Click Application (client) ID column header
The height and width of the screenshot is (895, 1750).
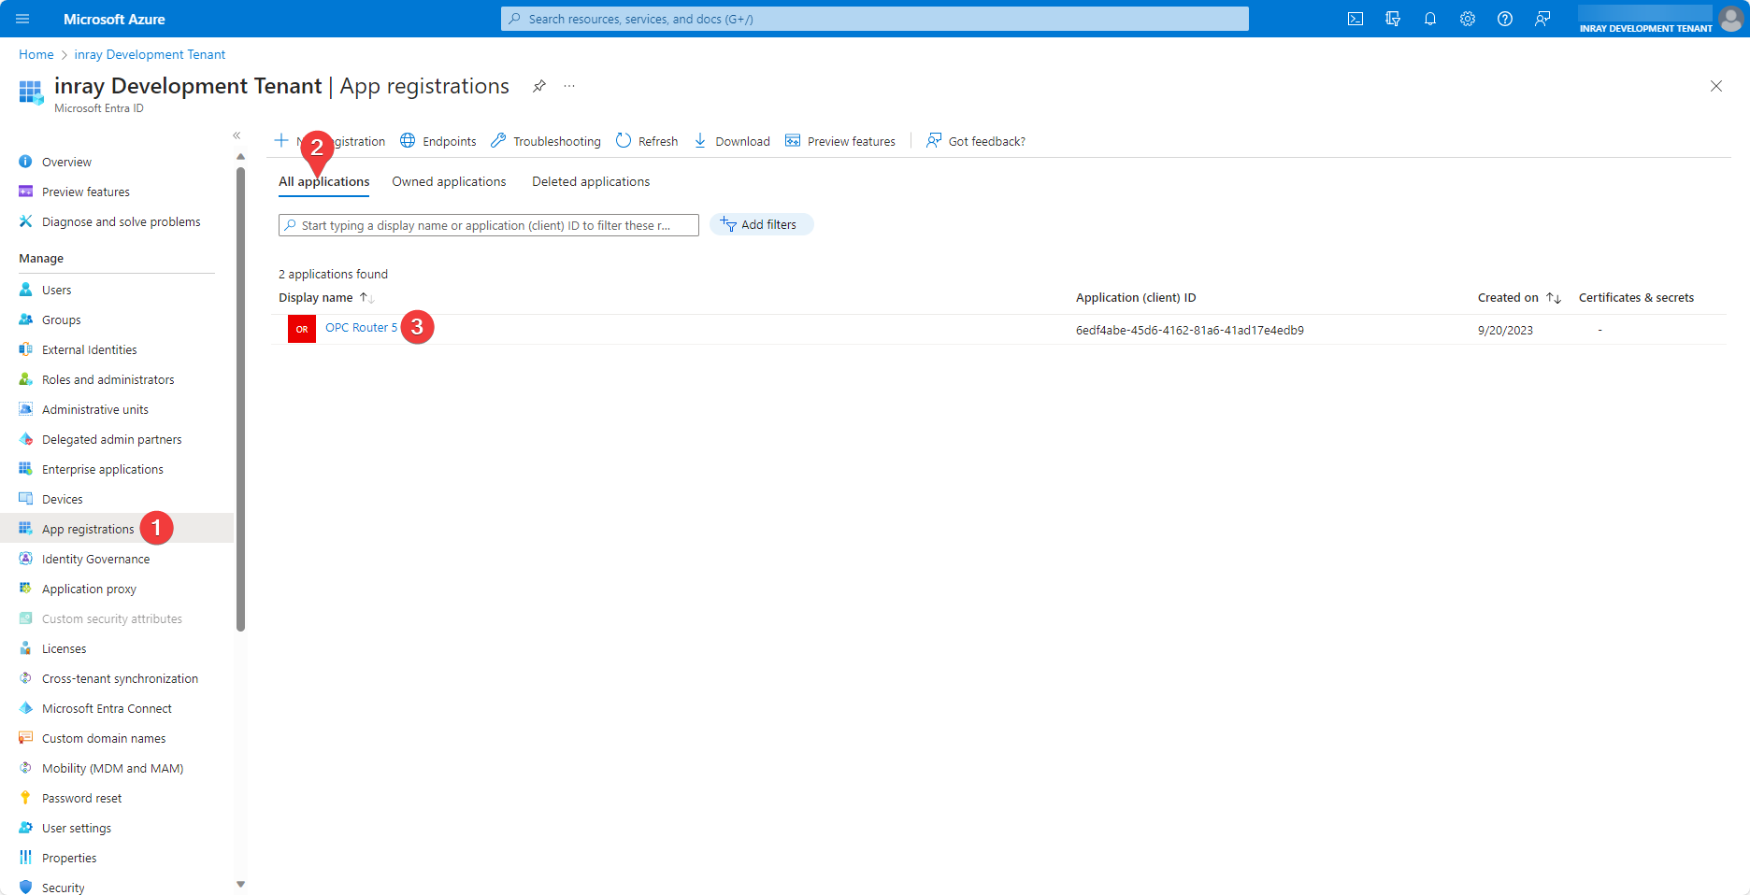[x=1136, y=297]
